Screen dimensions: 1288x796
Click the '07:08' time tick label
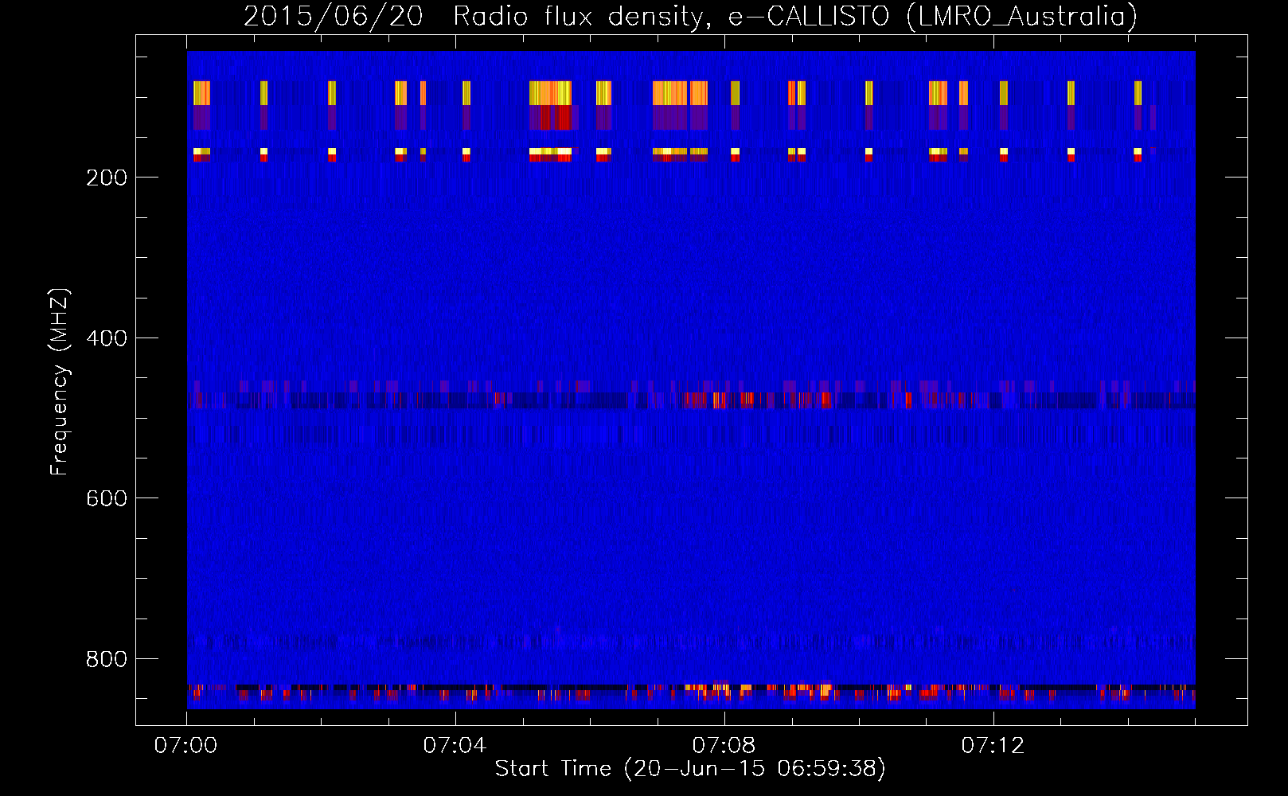pyautogui.click(x=724, y=746)
